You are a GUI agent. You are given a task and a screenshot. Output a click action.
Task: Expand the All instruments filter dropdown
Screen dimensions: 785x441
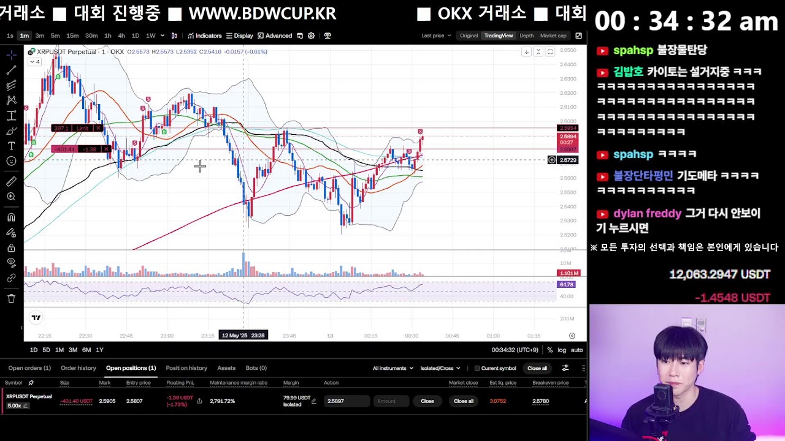(x=392, y=368)
